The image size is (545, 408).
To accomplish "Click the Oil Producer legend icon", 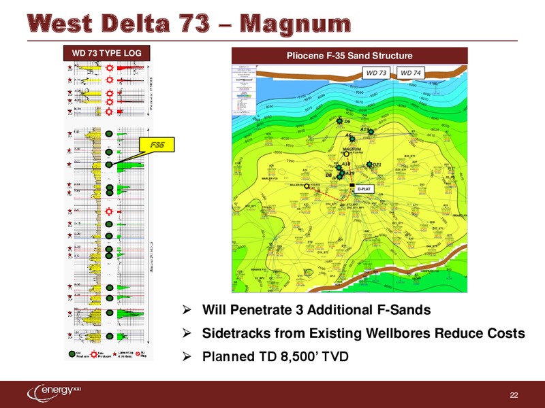I will tap(72, 354).
